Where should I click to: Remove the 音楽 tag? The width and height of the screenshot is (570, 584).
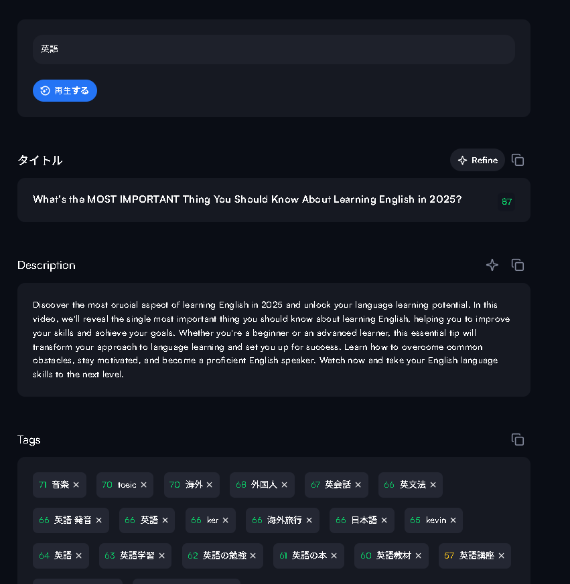pos(76,485)
